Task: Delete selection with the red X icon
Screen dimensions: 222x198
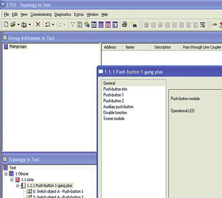Action: [38, 24]
